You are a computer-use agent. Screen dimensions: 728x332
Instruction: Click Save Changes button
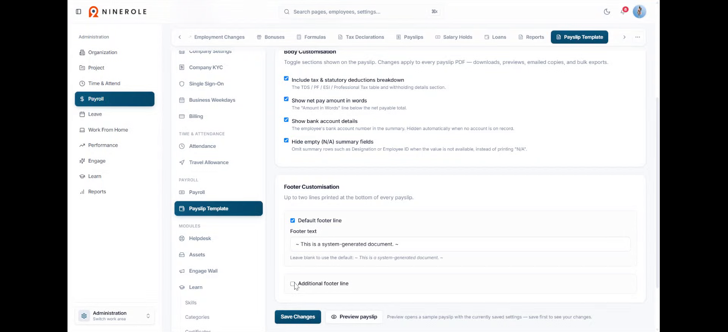(x=298, y=317)
